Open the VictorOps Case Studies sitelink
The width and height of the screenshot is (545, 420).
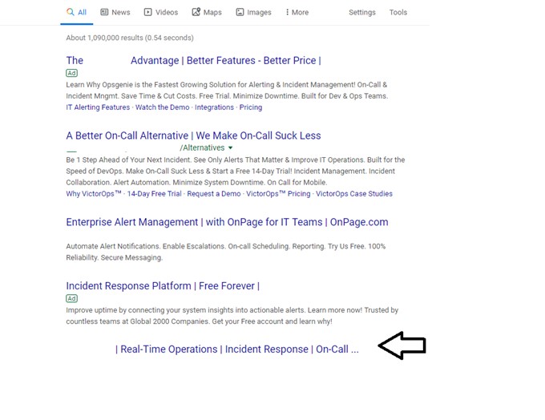point(353,194)
